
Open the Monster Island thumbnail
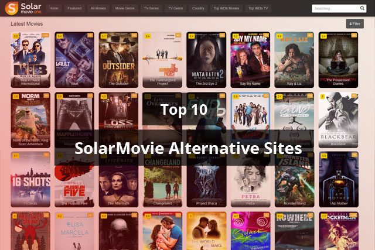[x=294, y=179]
